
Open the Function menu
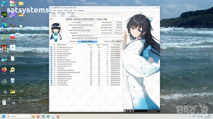tap(60, 10)
